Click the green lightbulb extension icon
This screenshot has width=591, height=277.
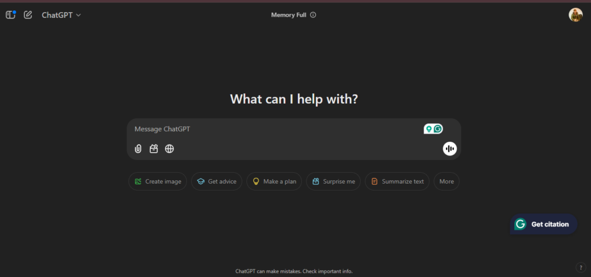(x=429, y=129)
